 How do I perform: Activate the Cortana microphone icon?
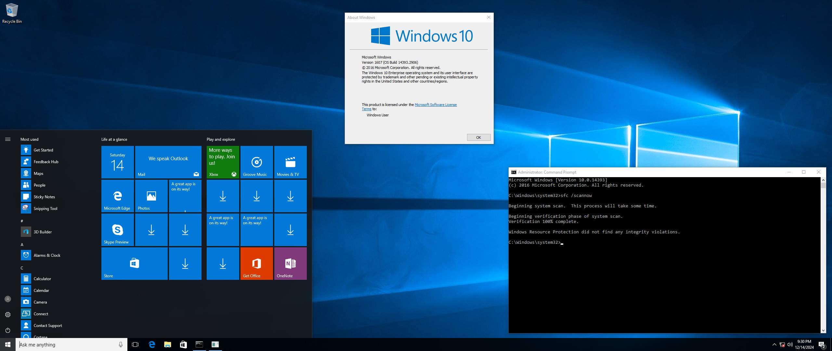coord(121,344)
